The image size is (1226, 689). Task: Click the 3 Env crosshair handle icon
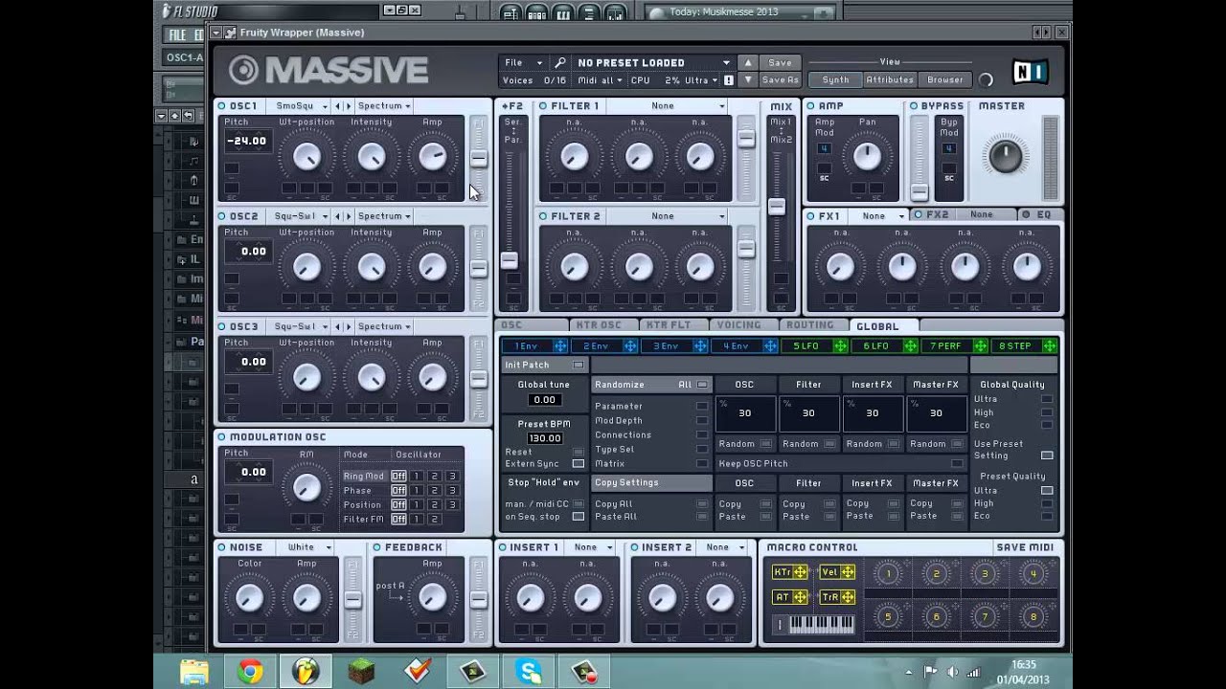tap(700, 345)
